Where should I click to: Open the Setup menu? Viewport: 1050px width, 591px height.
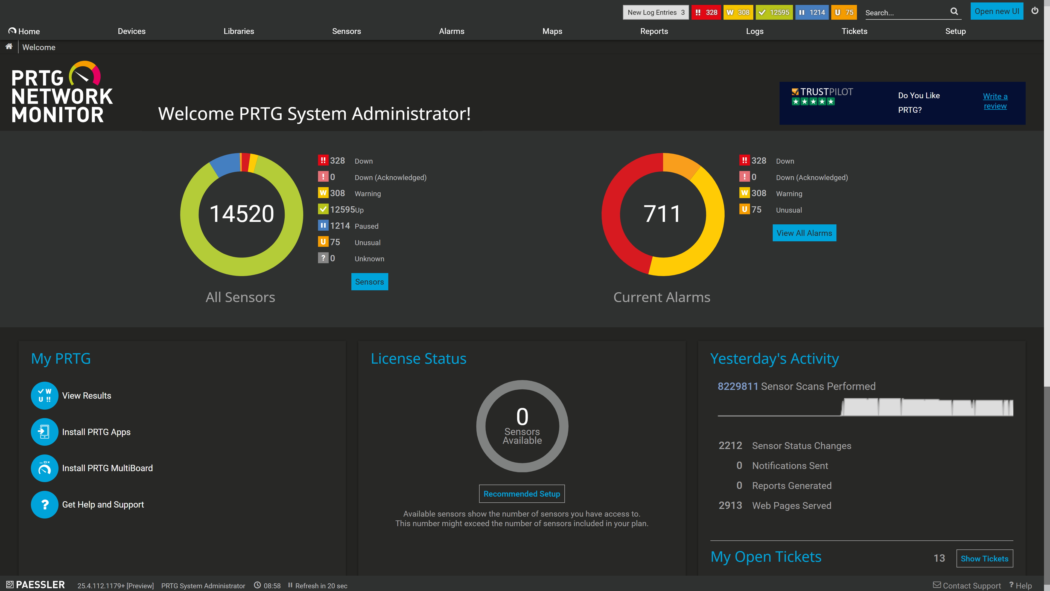tap(955, 31)
